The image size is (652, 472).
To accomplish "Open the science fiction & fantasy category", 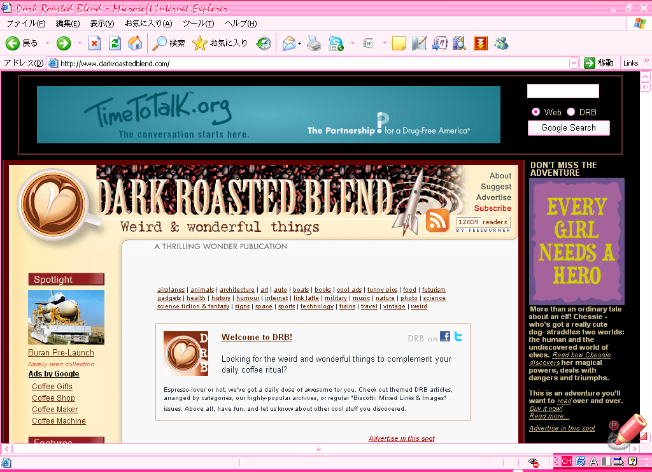I will pos(193,306).
